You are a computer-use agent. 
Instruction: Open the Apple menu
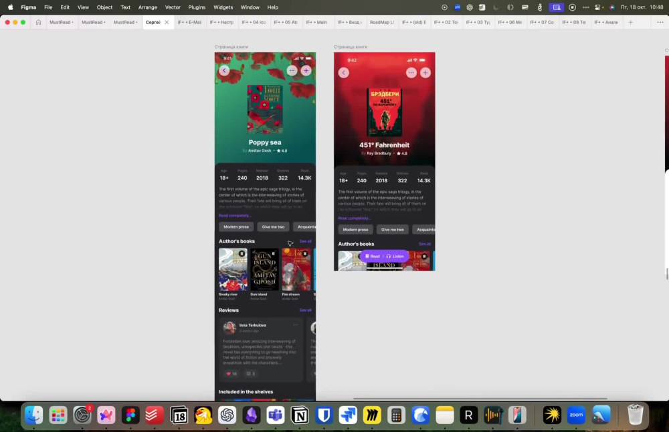point(10,7)
